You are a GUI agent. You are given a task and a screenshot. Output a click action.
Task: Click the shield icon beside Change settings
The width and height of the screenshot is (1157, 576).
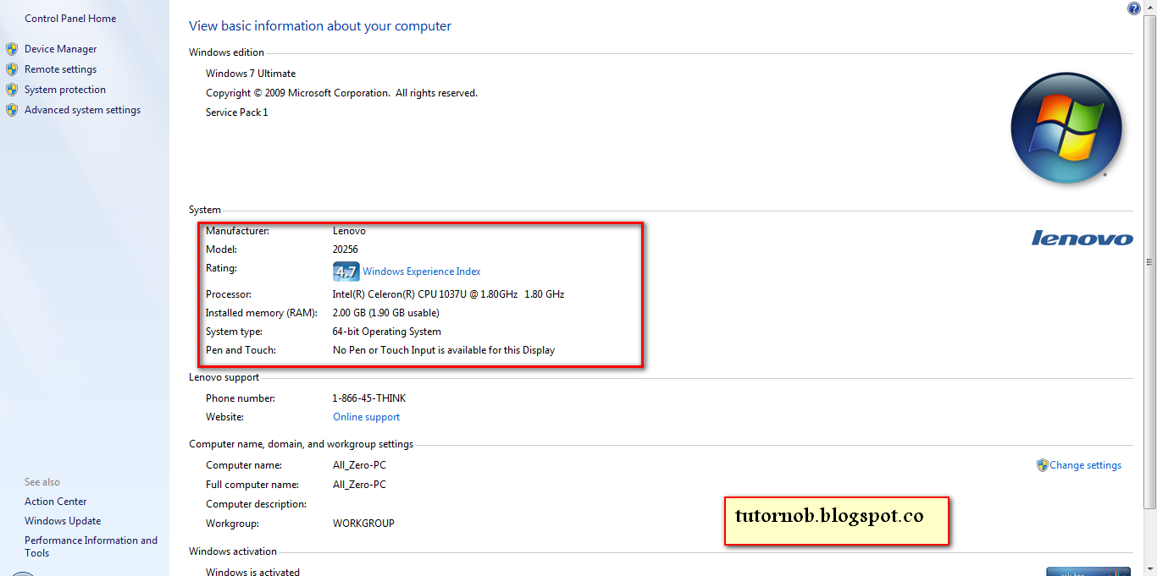[x=1043, y=465]
